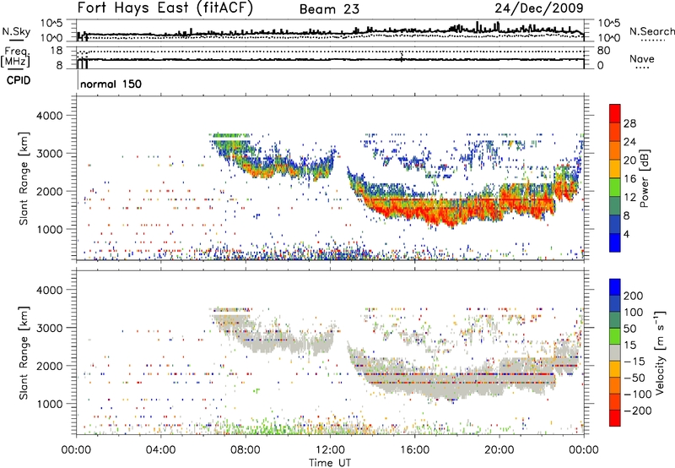
Task: Click the '1000' tick of the power panel
Action: pos(49,229)
